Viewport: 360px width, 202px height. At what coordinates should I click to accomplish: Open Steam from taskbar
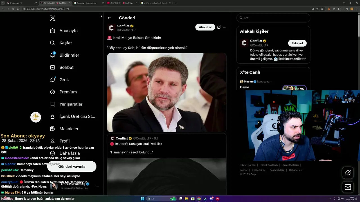point(205,199)
